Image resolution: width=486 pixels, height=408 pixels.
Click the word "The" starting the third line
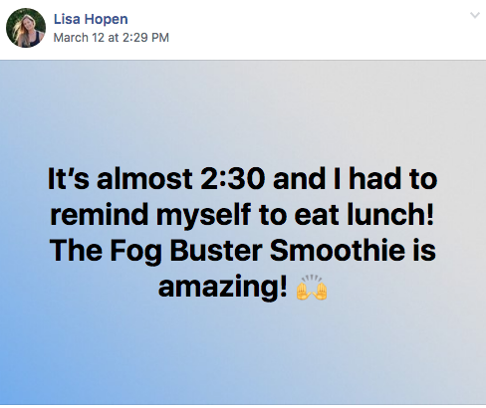click(76, 250)
